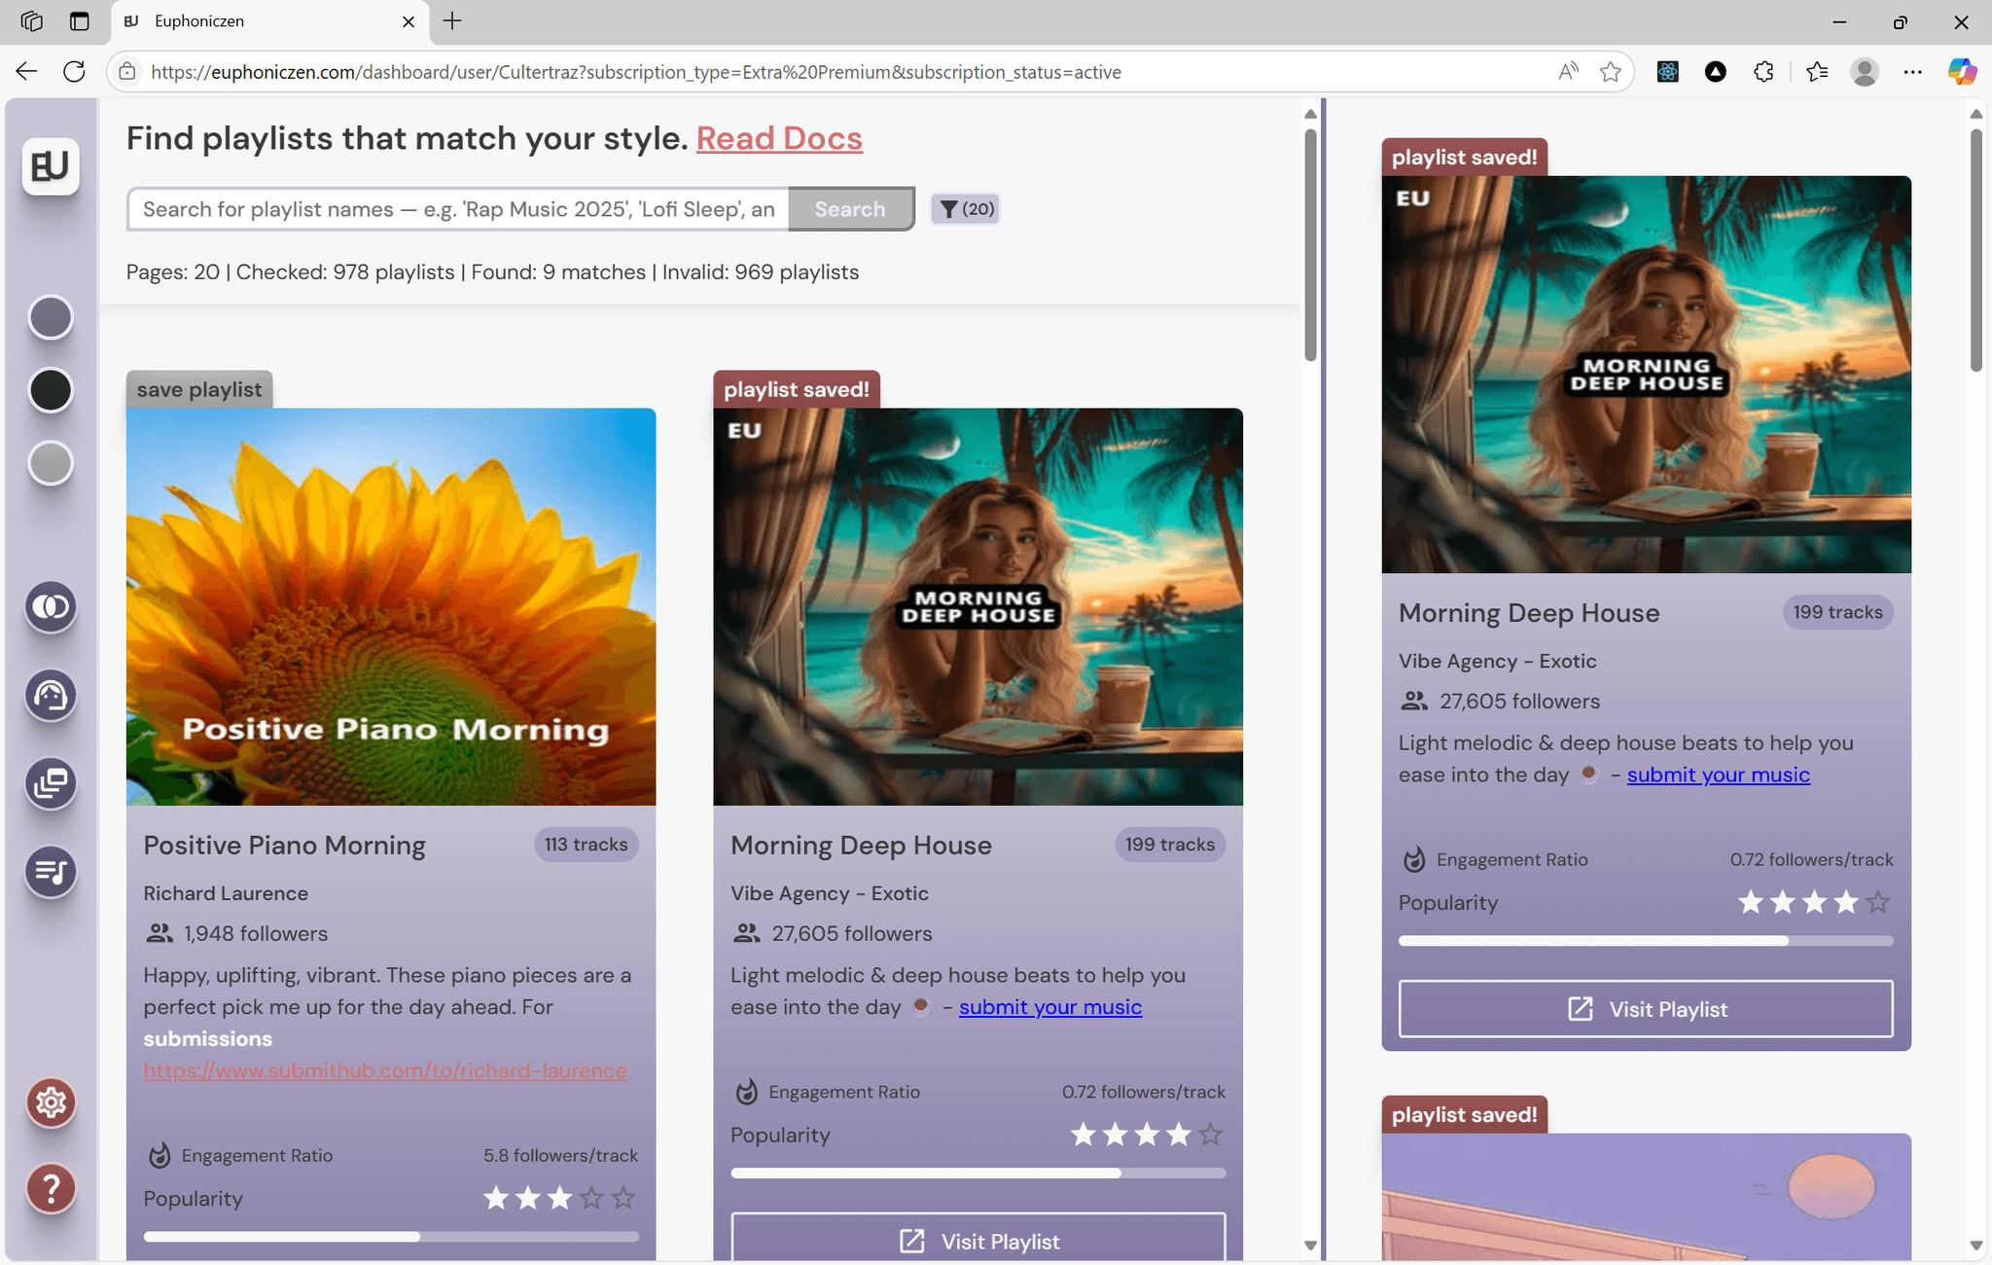
Task: Go back in browser
Action: click(x=26, y=71)
